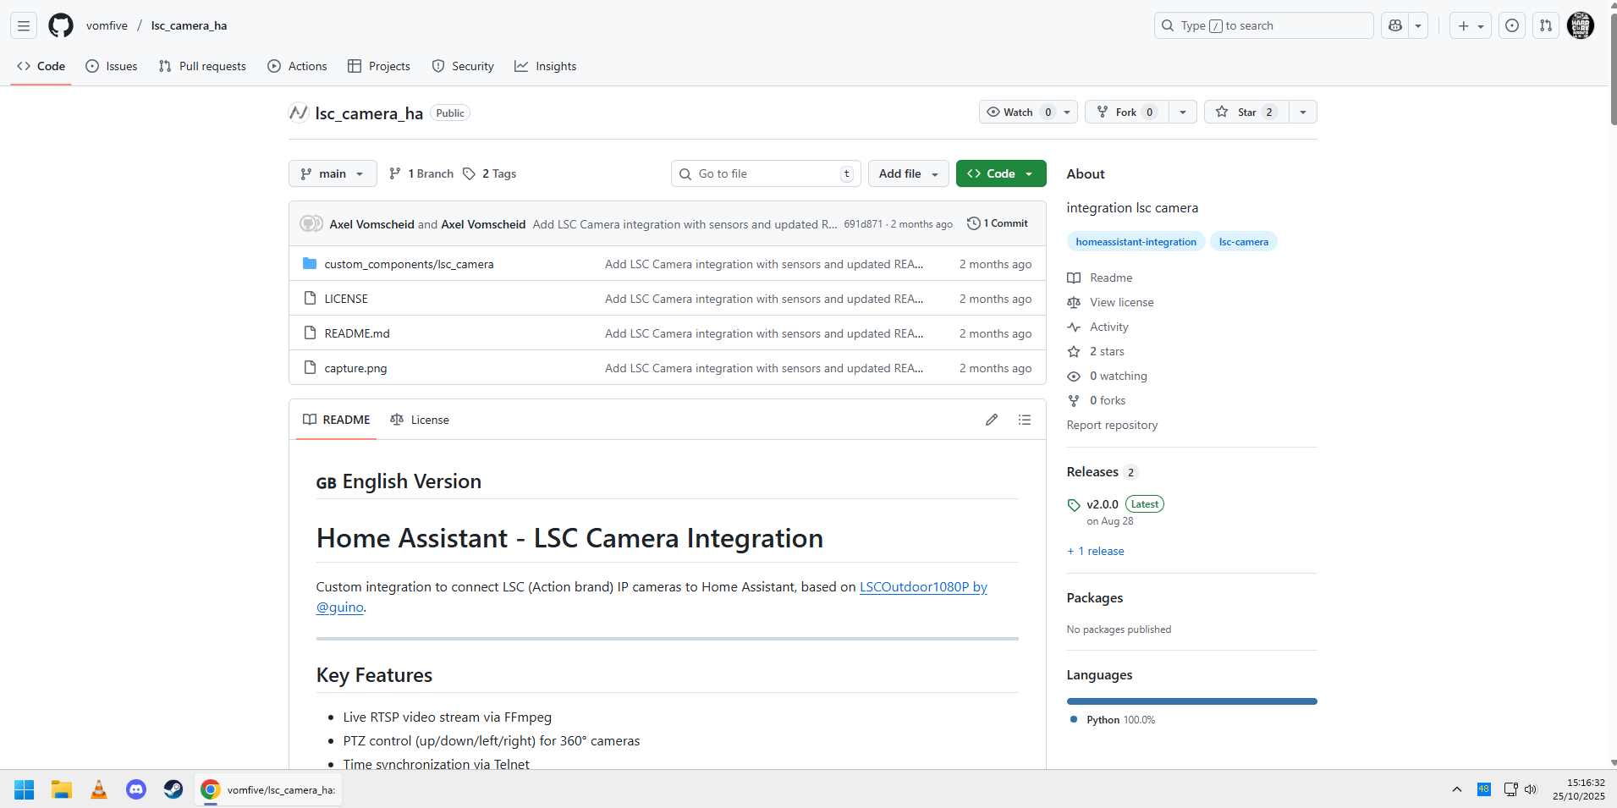Switch to the License tab in README panel
The height and width of the screenshot is (808, 1617).
click(420, 420)
